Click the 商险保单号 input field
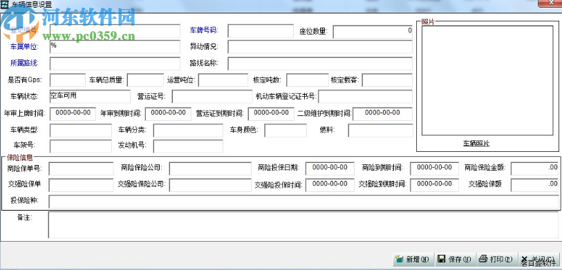Viewport: 562px width, 270px height. [81, 168]
